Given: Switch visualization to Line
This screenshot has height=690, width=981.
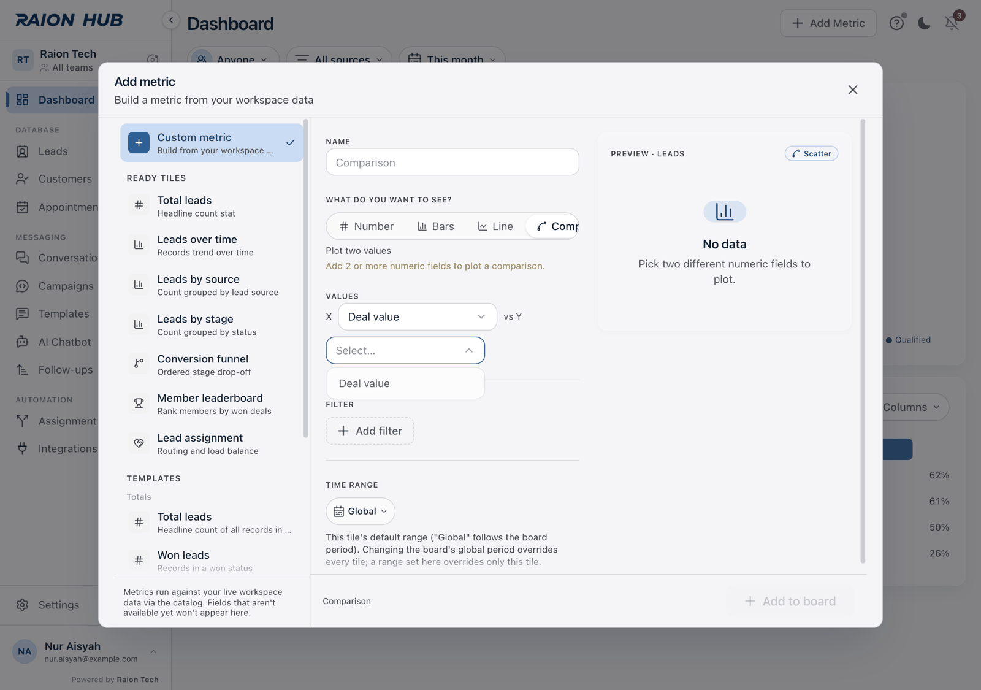Looking at the screenshot, I should (x=495, y=226).
